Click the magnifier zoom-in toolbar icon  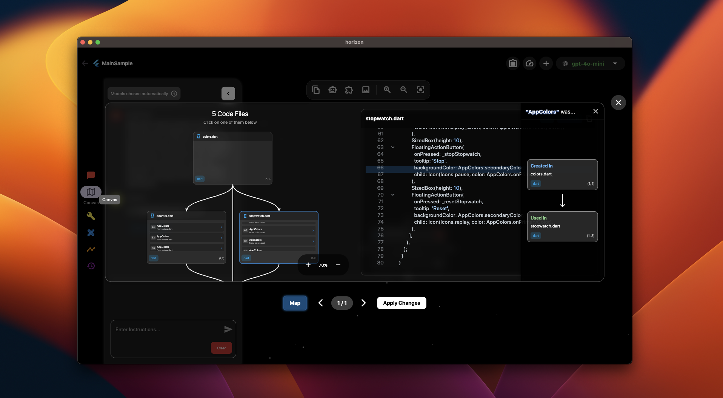387,90
